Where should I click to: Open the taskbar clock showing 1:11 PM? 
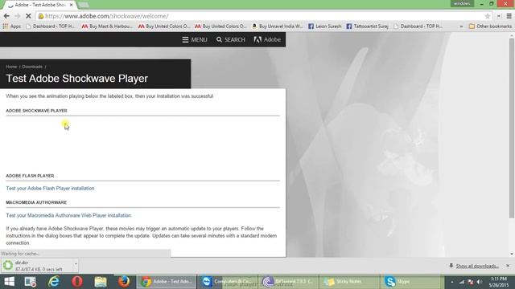499,282
